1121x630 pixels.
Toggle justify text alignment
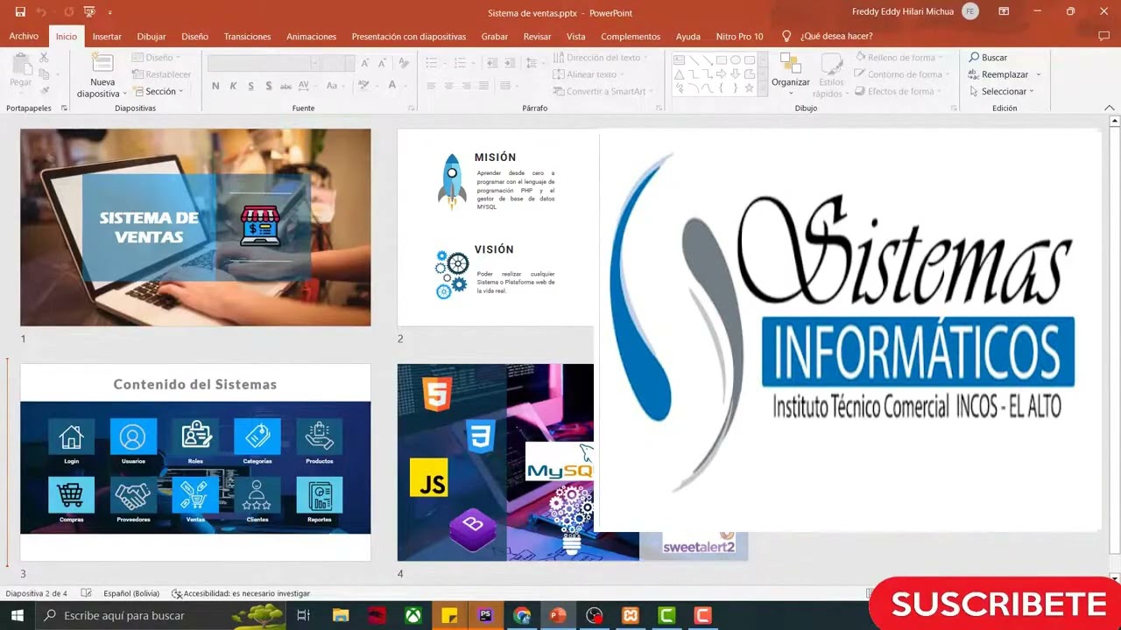point(483,86)
